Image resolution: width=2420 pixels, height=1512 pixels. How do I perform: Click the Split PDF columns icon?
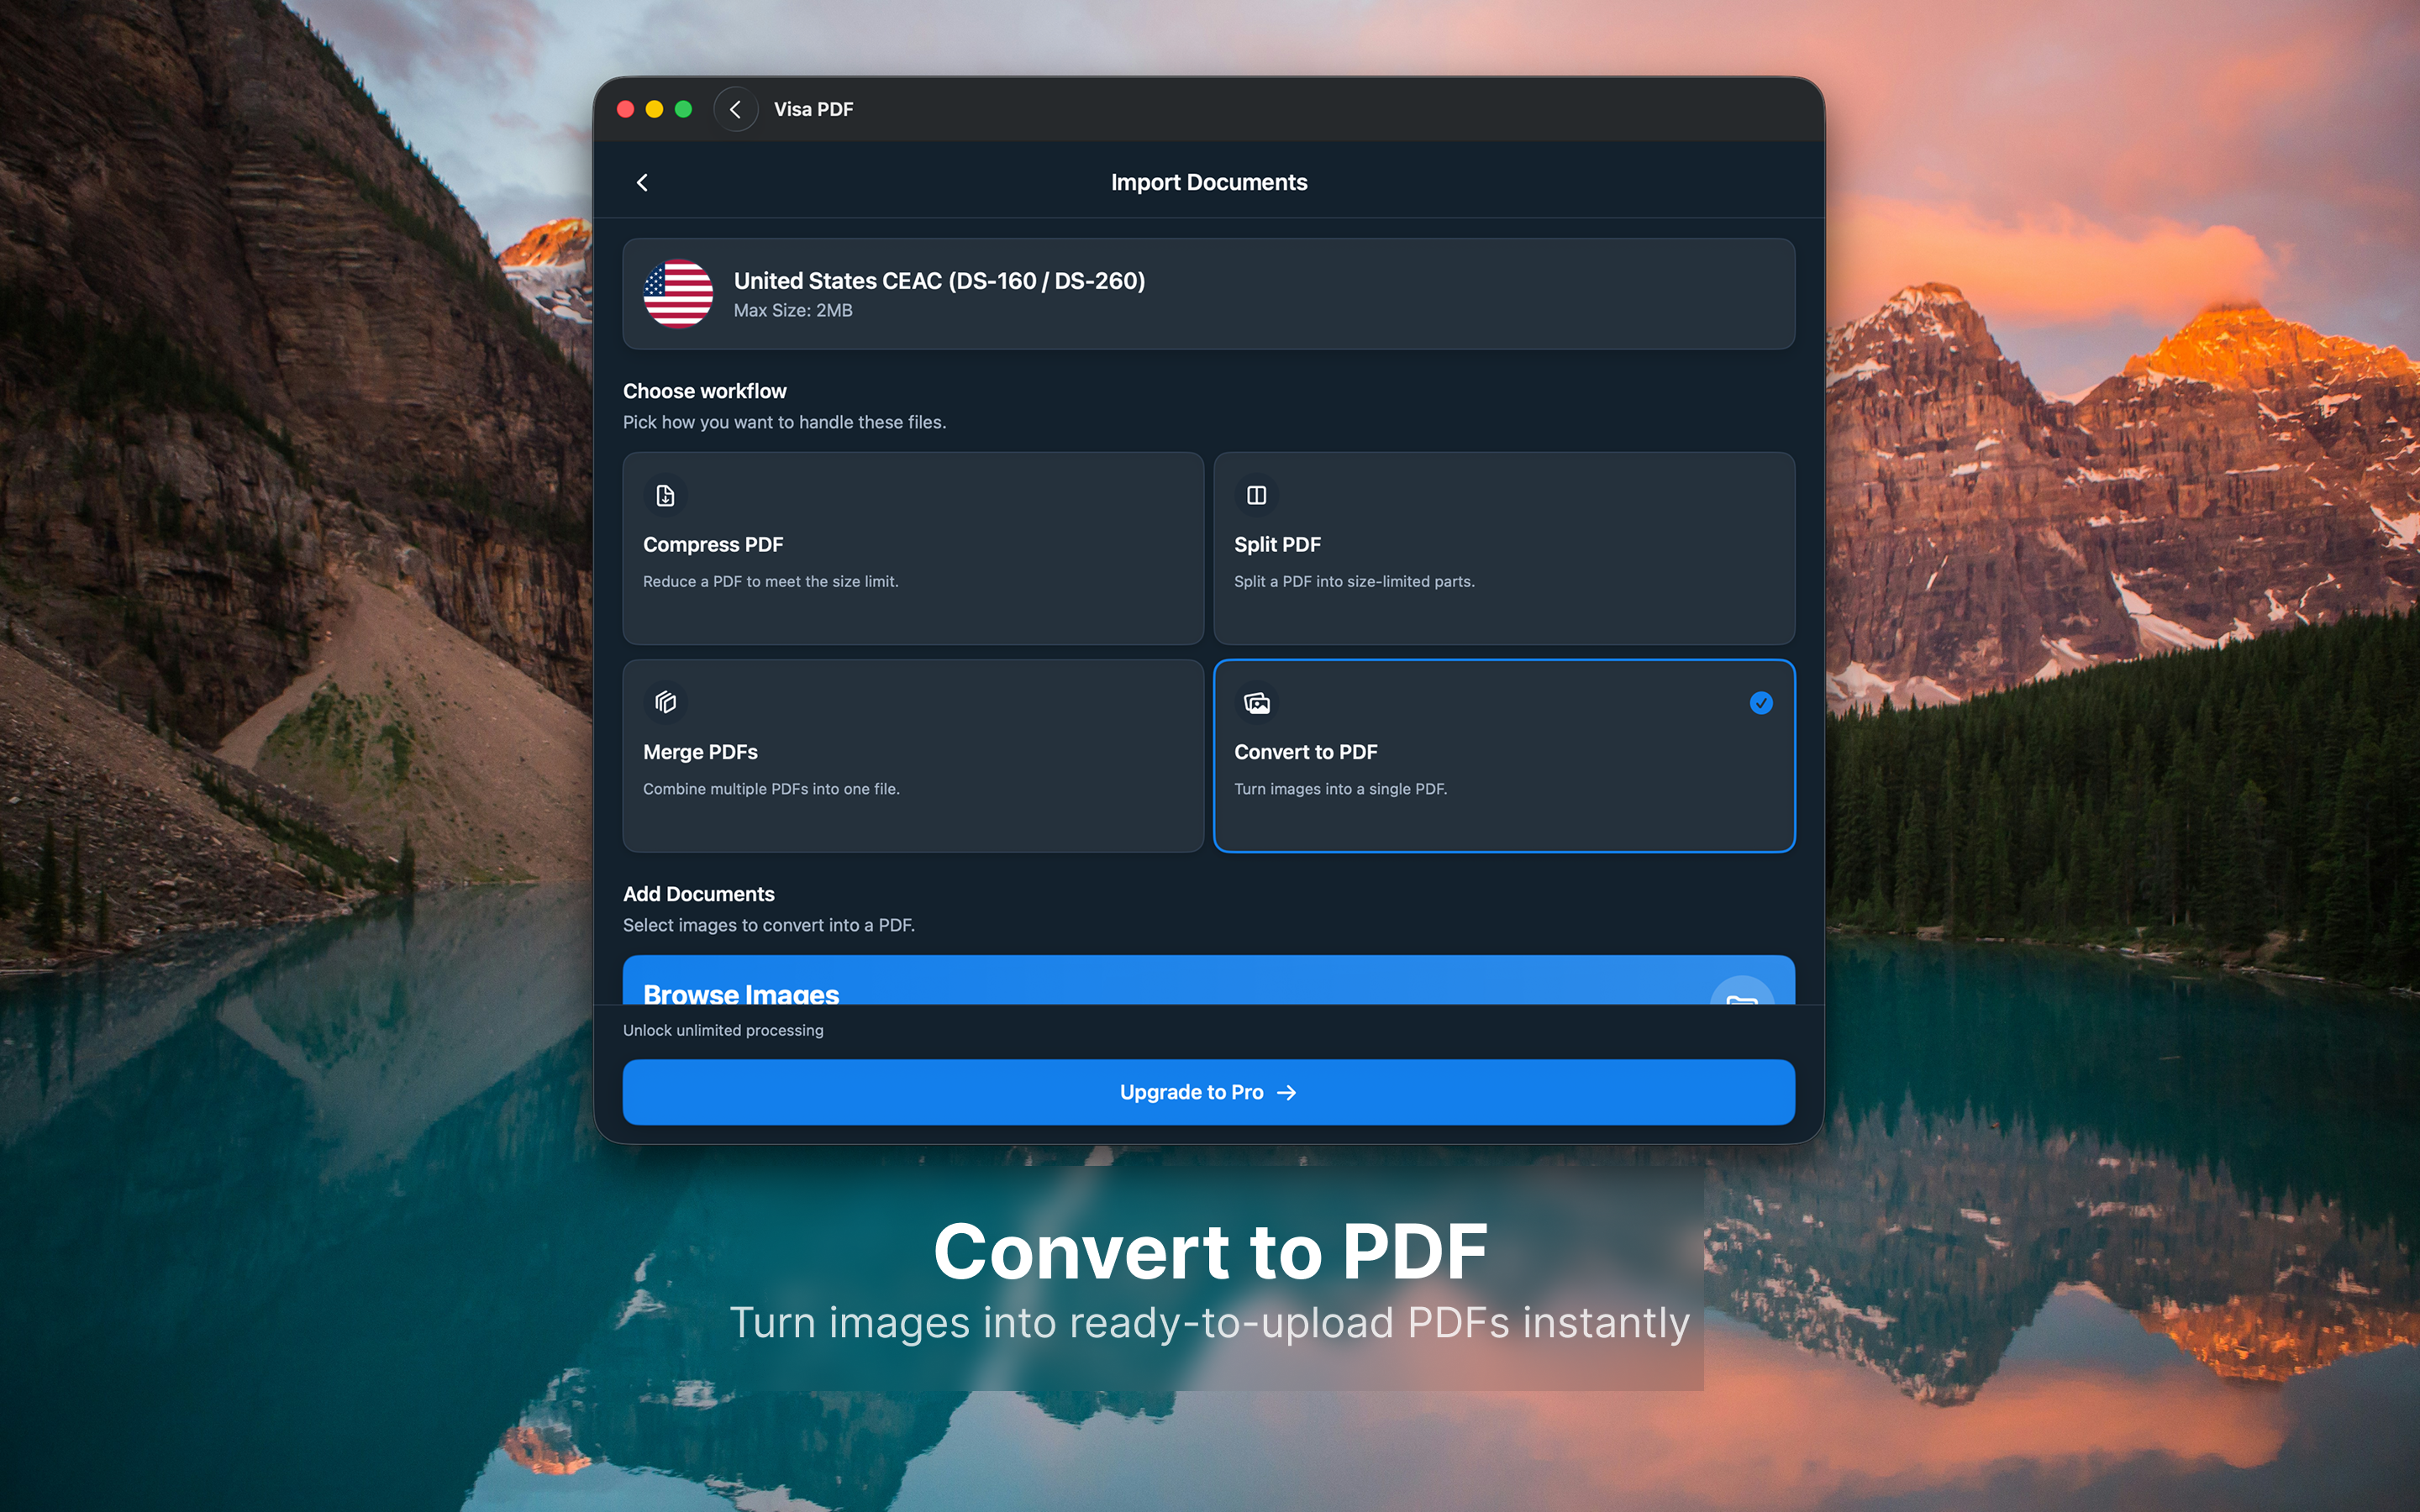1257,495
